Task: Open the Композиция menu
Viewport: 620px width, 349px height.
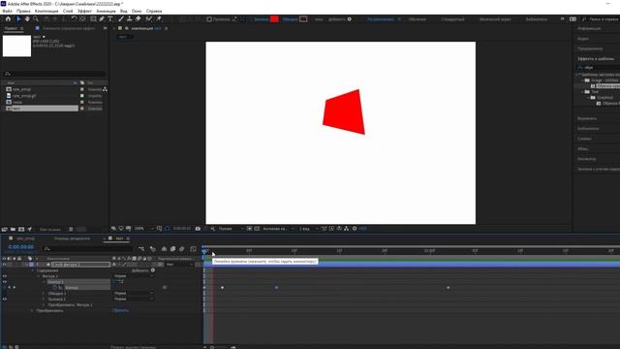Action: pyautogui.click(x=46, y=11)
